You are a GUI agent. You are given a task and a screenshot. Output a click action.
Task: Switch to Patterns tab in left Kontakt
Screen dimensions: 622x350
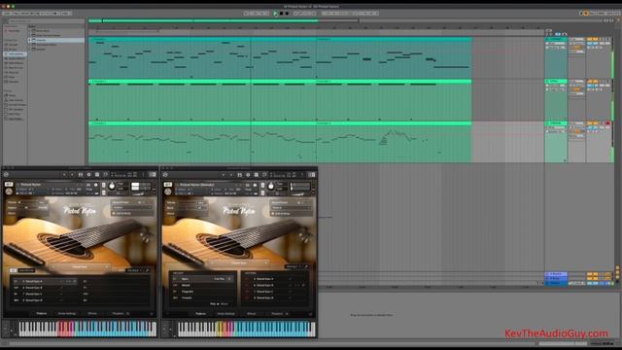tap(41, 313)
